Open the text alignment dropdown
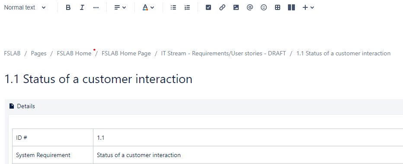403x164 pixels. (120, 7)
